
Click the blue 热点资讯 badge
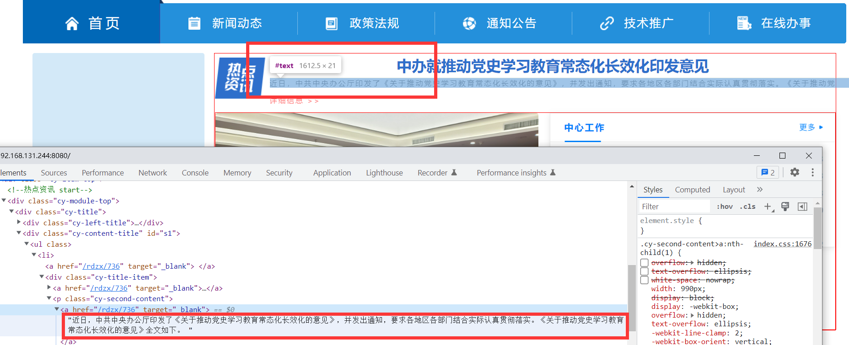pos(240,78)
